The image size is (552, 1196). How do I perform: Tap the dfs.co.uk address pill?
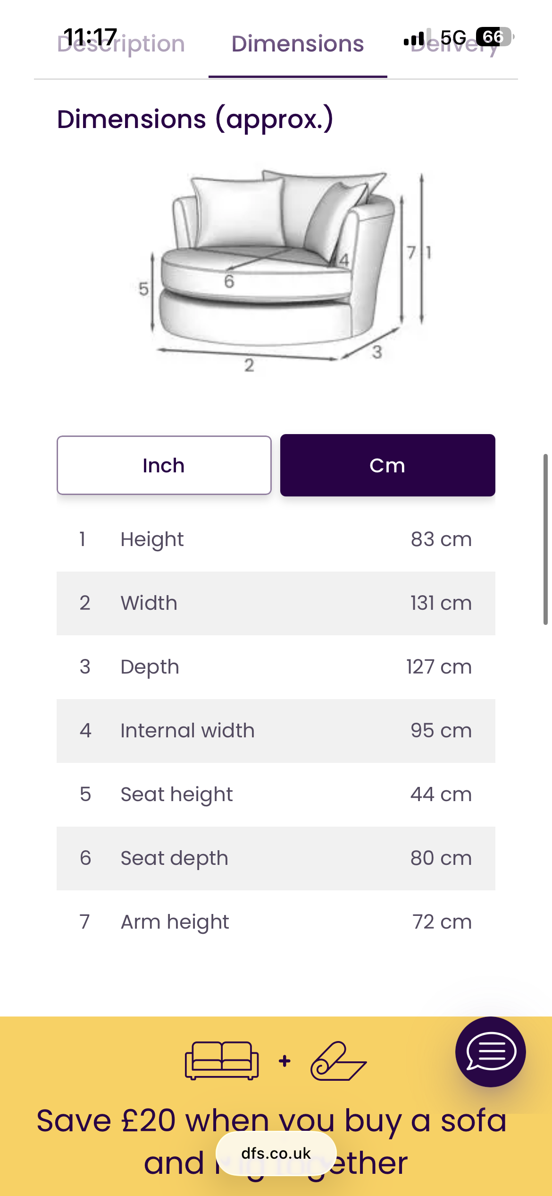(276, 1153)
